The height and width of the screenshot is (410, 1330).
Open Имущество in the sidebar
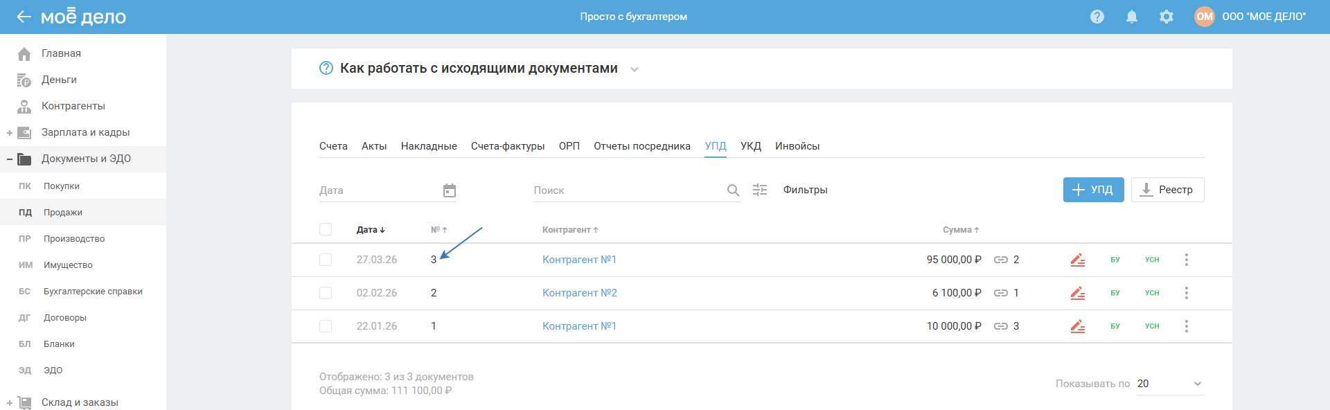68,265
